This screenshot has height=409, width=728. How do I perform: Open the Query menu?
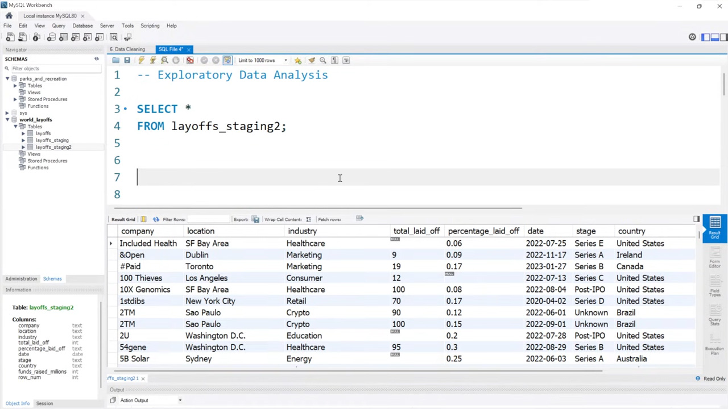(59, 26)
